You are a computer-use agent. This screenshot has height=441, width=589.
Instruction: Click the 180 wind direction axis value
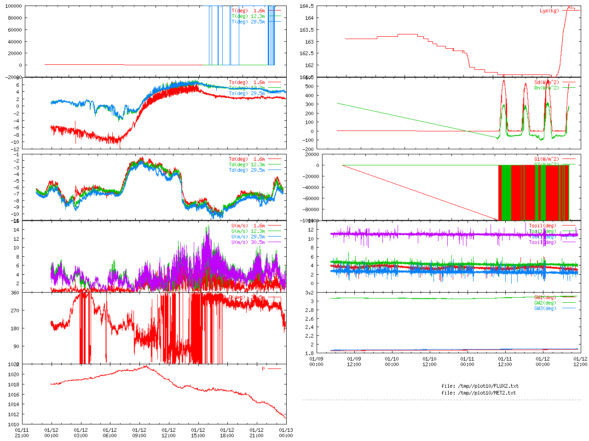(x=15, y=328)
